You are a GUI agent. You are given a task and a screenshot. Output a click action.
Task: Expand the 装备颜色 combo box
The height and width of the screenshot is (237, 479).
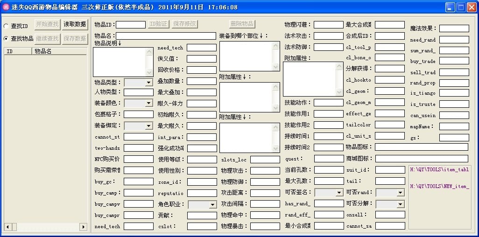coord(148,103)
